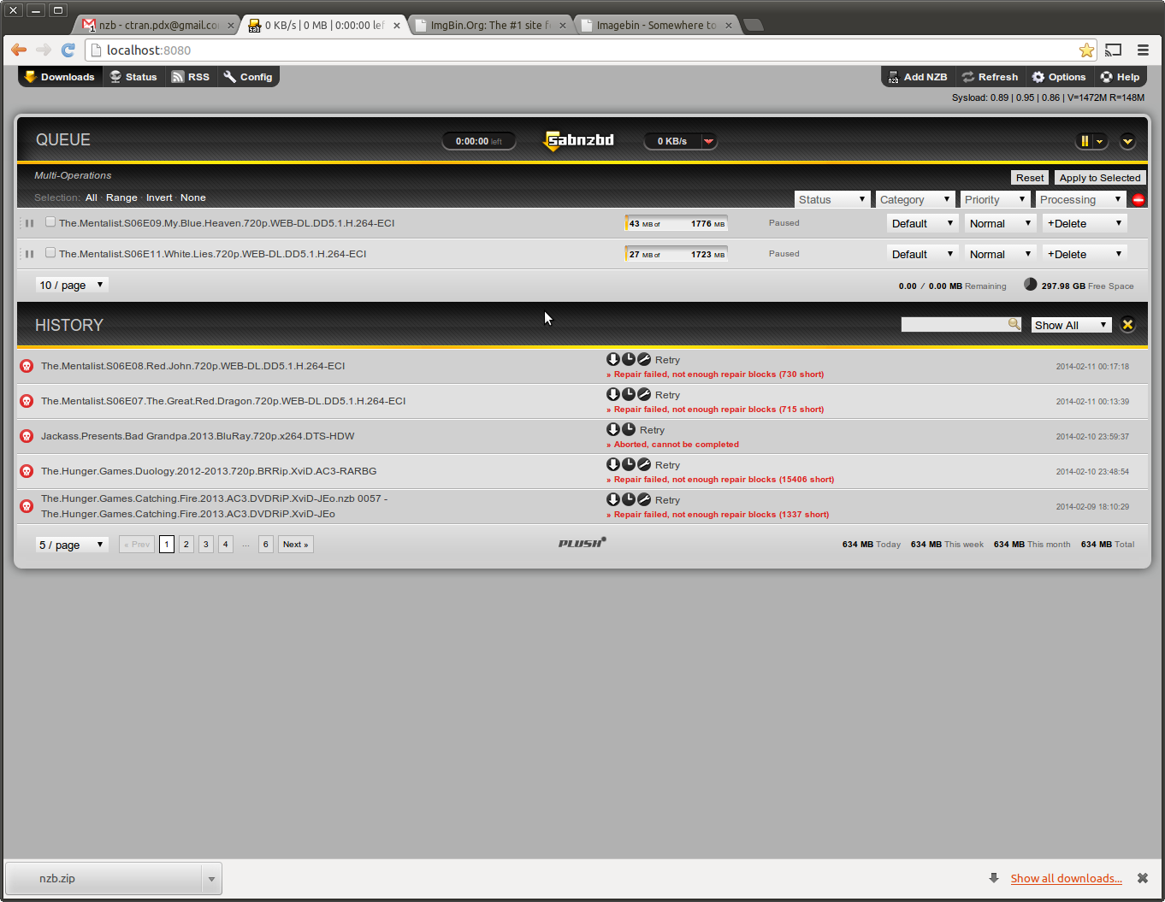Viewport: 1165px width, 902px height.
Task: Click the purge history X icon
Action: [x=1127, y=325]
